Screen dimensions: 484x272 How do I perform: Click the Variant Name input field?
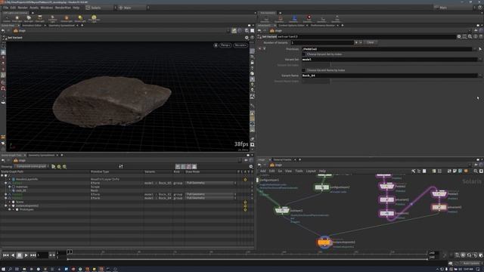tap(390, 76)
